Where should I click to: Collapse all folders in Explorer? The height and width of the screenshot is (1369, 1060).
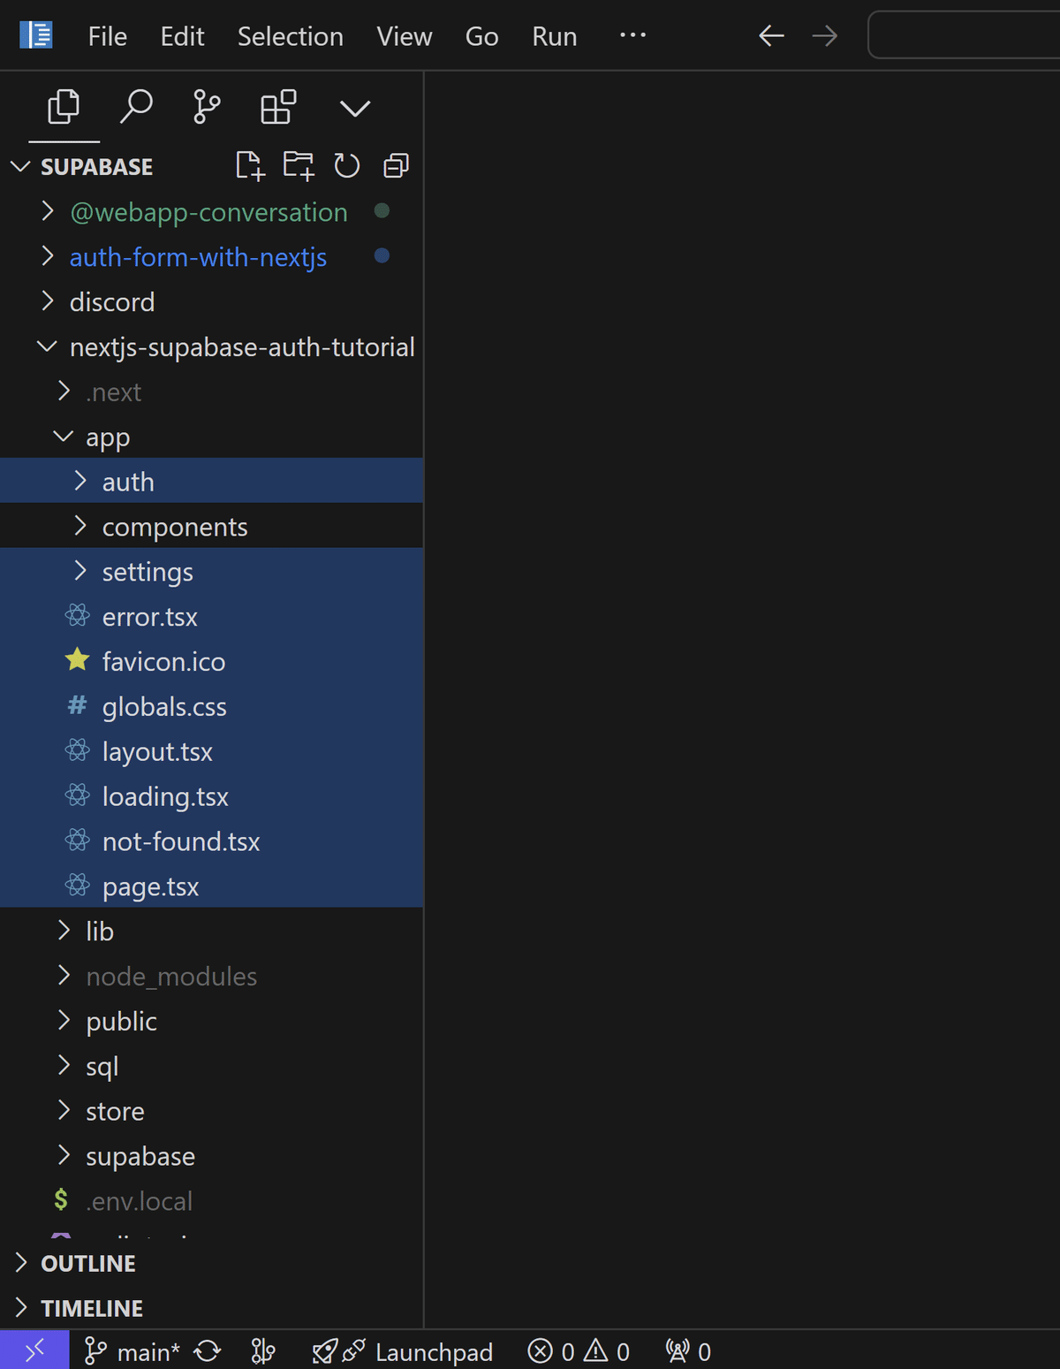[396, 165]
